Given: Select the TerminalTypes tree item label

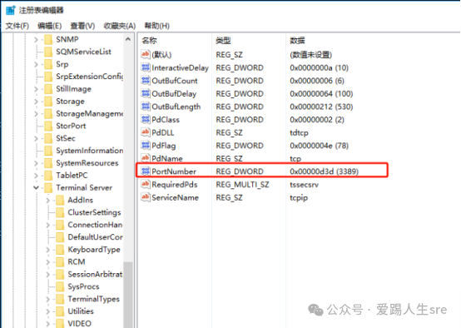Looking at the screenshot, I should (x=94, y=299).
